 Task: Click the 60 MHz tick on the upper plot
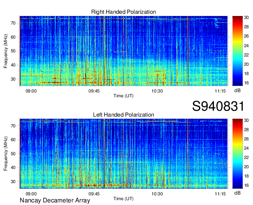(x=13, y=37)
